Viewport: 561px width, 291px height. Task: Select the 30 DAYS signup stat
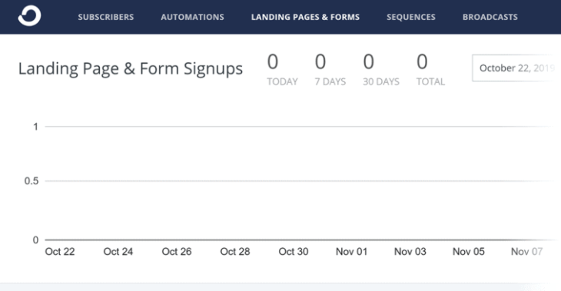pyautogui.click(x=381, y=69)
